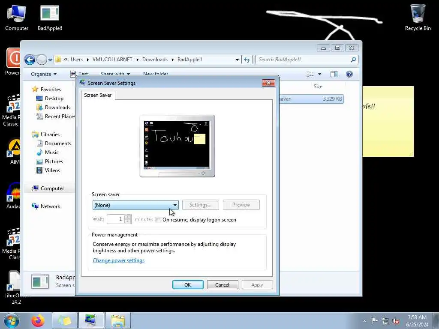Click Users in the address breadcrumb
The width and height of the screenshot is (439, 329).
(x=77, y=60)
